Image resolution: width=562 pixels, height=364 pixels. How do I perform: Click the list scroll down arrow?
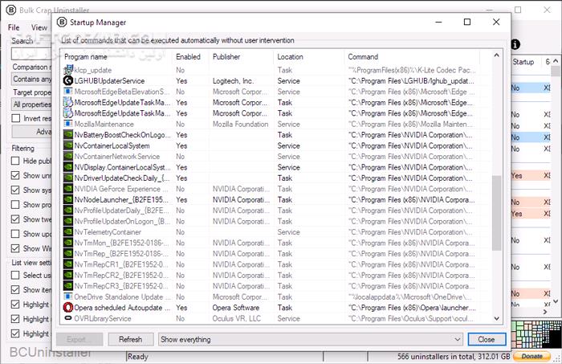[496, 318]
